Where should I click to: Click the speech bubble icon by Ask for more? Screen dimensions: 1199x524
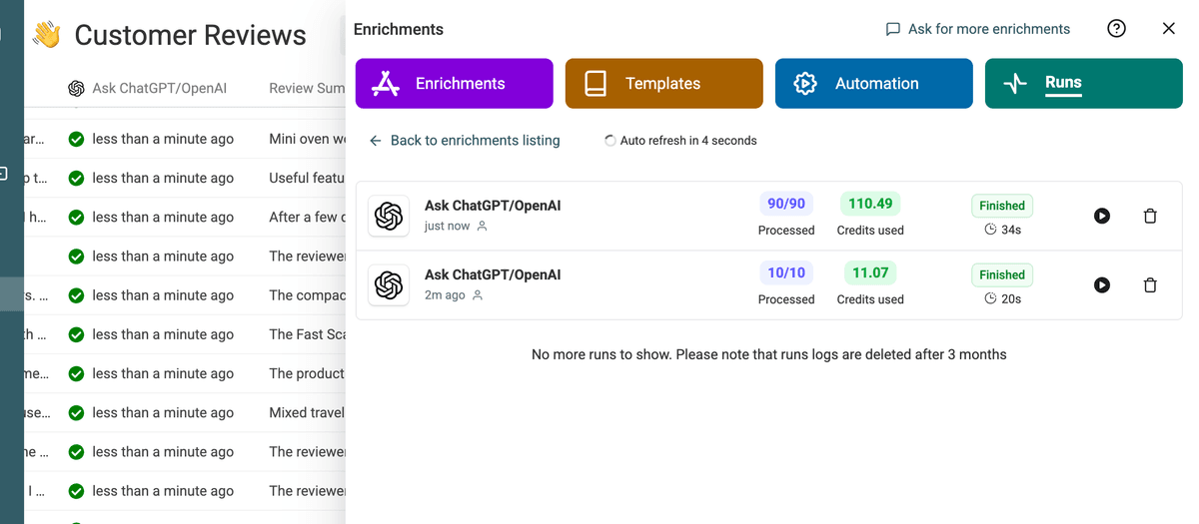coord(893,29)
